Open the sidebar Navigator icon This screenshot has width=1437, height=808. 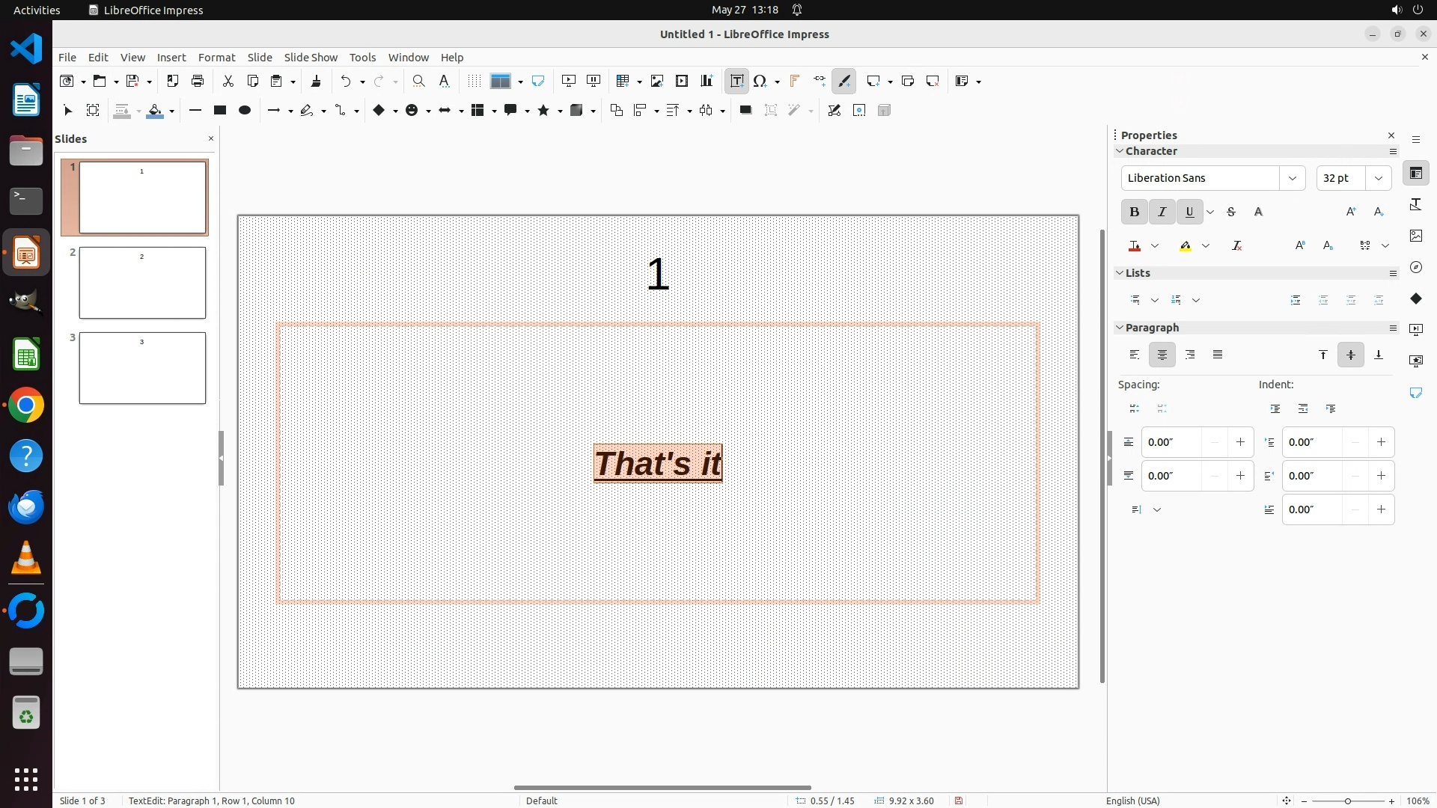click(x=1415, y=267)
